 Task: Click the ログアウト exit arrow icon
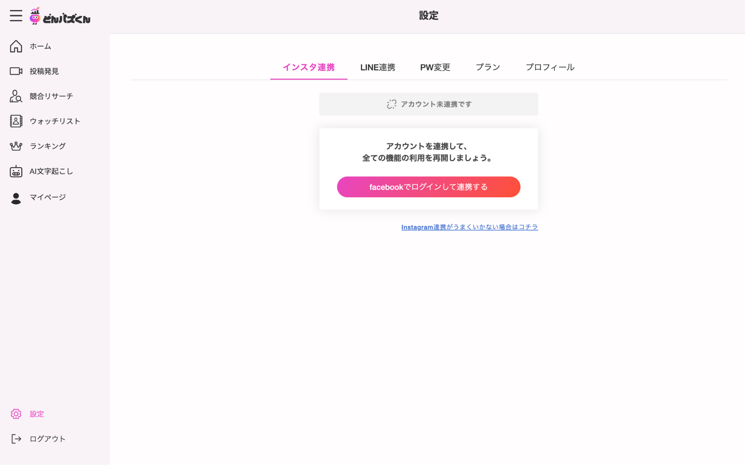16,439
